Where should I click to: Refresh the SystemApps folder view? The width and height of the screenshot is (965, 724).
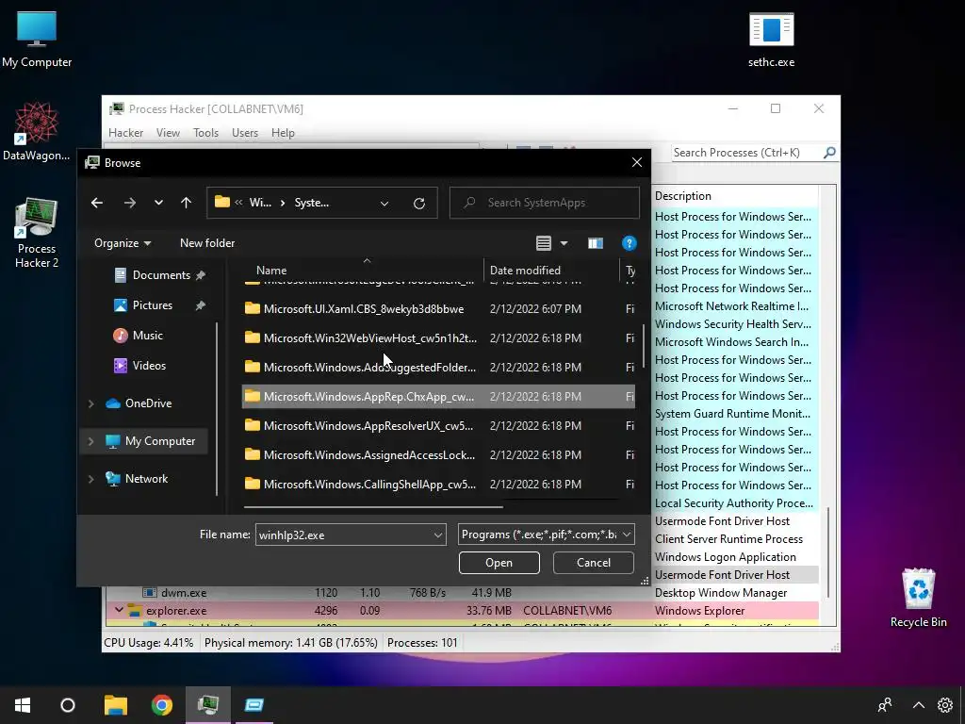pyautogui.click(x=419, y=204)
